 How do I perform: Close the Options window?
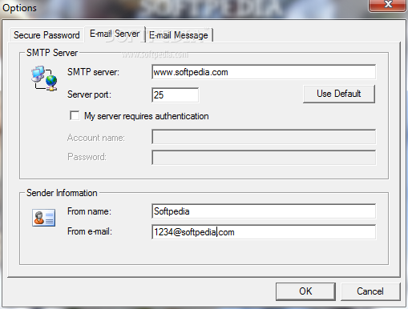click(x=388, y=5)
